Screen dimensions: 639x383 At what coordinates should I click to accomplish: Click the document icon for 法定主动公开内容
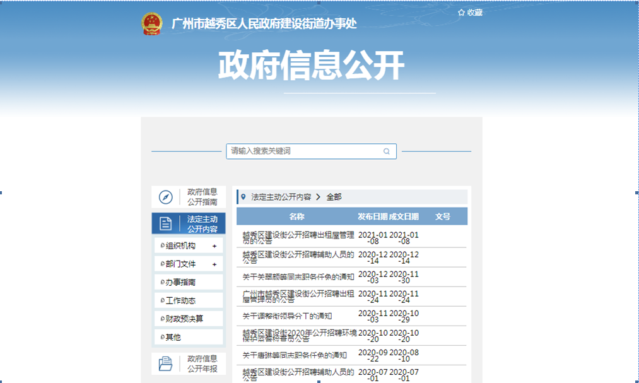tap(165, 224)
